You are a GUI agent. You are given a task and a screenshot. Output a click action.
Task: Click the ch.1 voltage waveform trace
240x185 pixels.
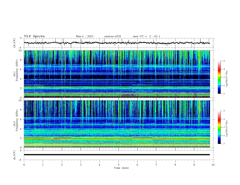pos(117,43)
